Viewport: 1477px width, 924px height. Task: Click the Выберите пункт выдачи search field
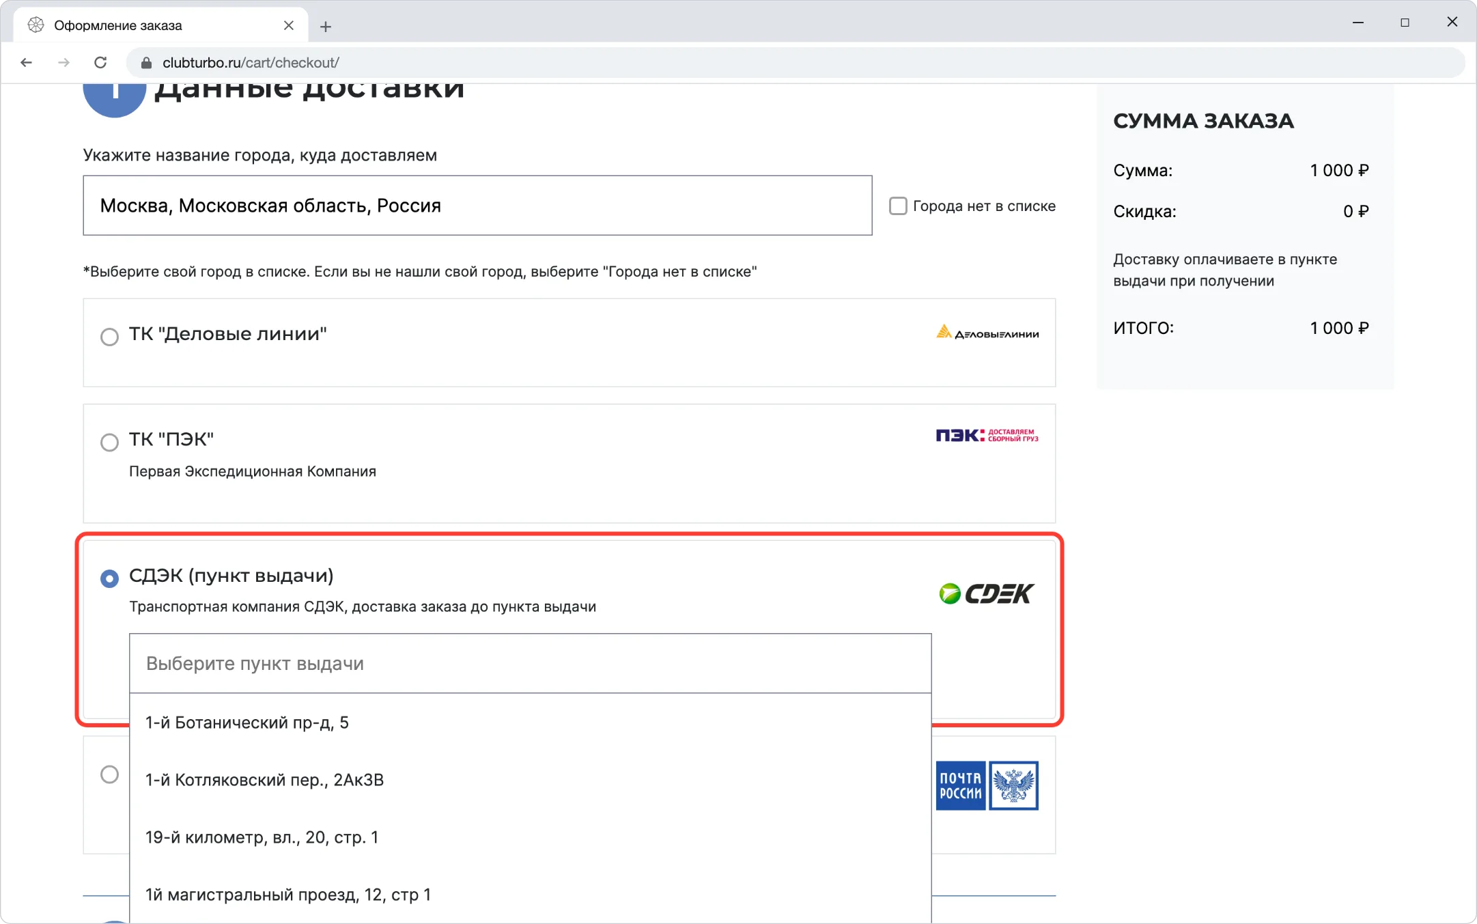tap(531, 664)
